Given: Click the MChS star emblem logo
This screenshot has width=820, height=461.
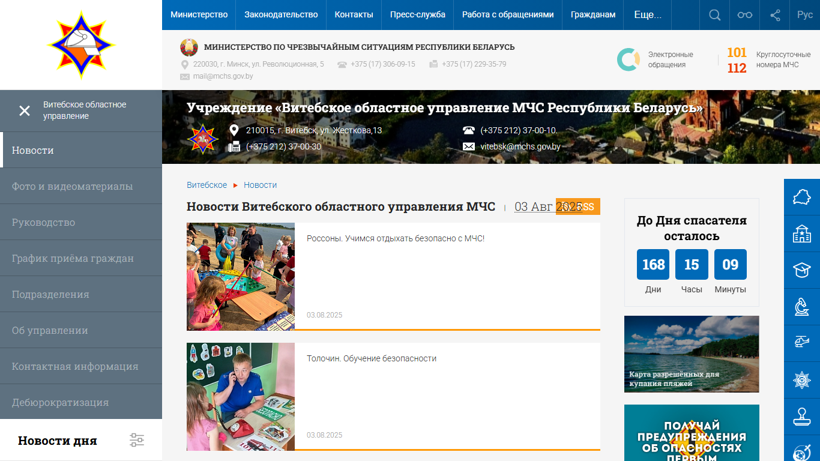Looking at the screenshot, I should (x=81, y=45).
